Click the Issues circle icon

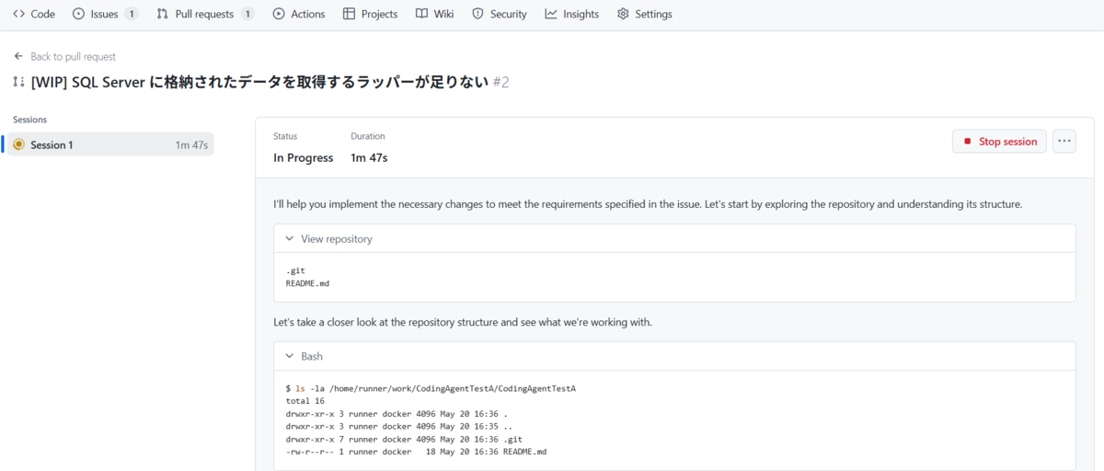point(78,14)
